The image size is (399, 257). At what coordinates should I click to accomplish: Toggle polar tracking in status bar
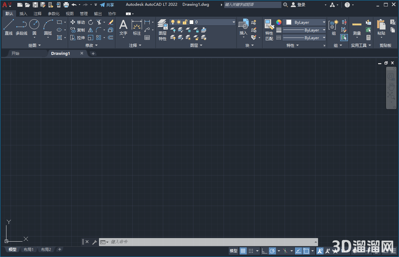(272, 251)
